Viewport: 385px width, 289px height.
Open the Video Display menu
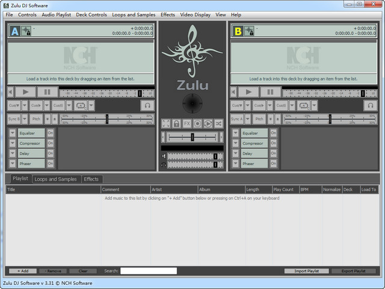click(x=195, y=14)
